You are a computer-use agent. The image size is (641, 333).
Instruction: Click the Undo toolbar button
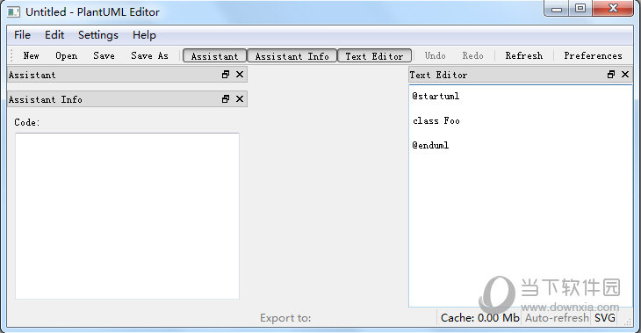435,55
